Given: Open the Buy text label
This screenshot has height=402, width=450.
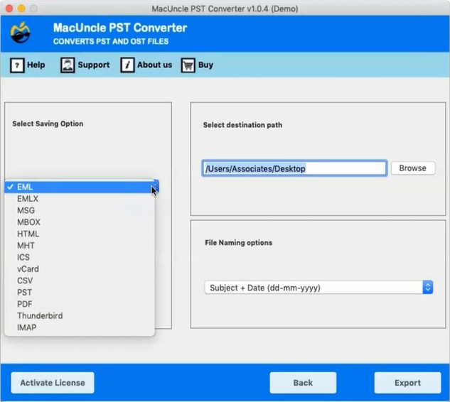Looking at the screenshot, I should coord(205,65).
